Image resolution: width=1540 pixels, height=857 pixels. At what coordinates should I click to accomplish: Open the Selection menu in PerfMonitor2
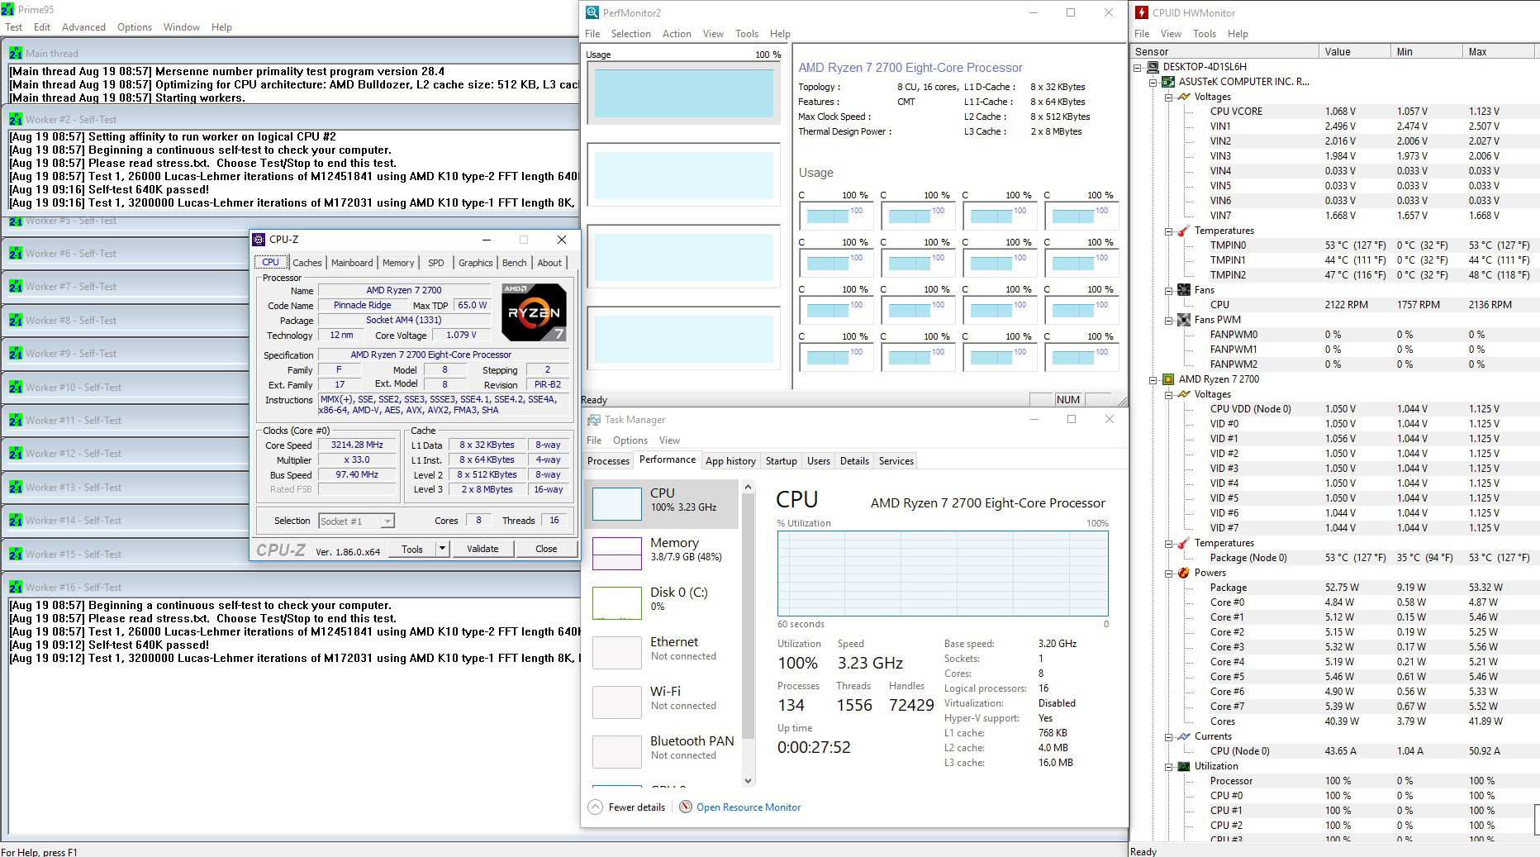(x=630, y=34)
